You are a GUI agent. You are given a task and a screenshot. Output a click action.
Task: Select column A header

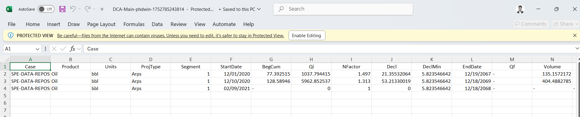(30, 59)
